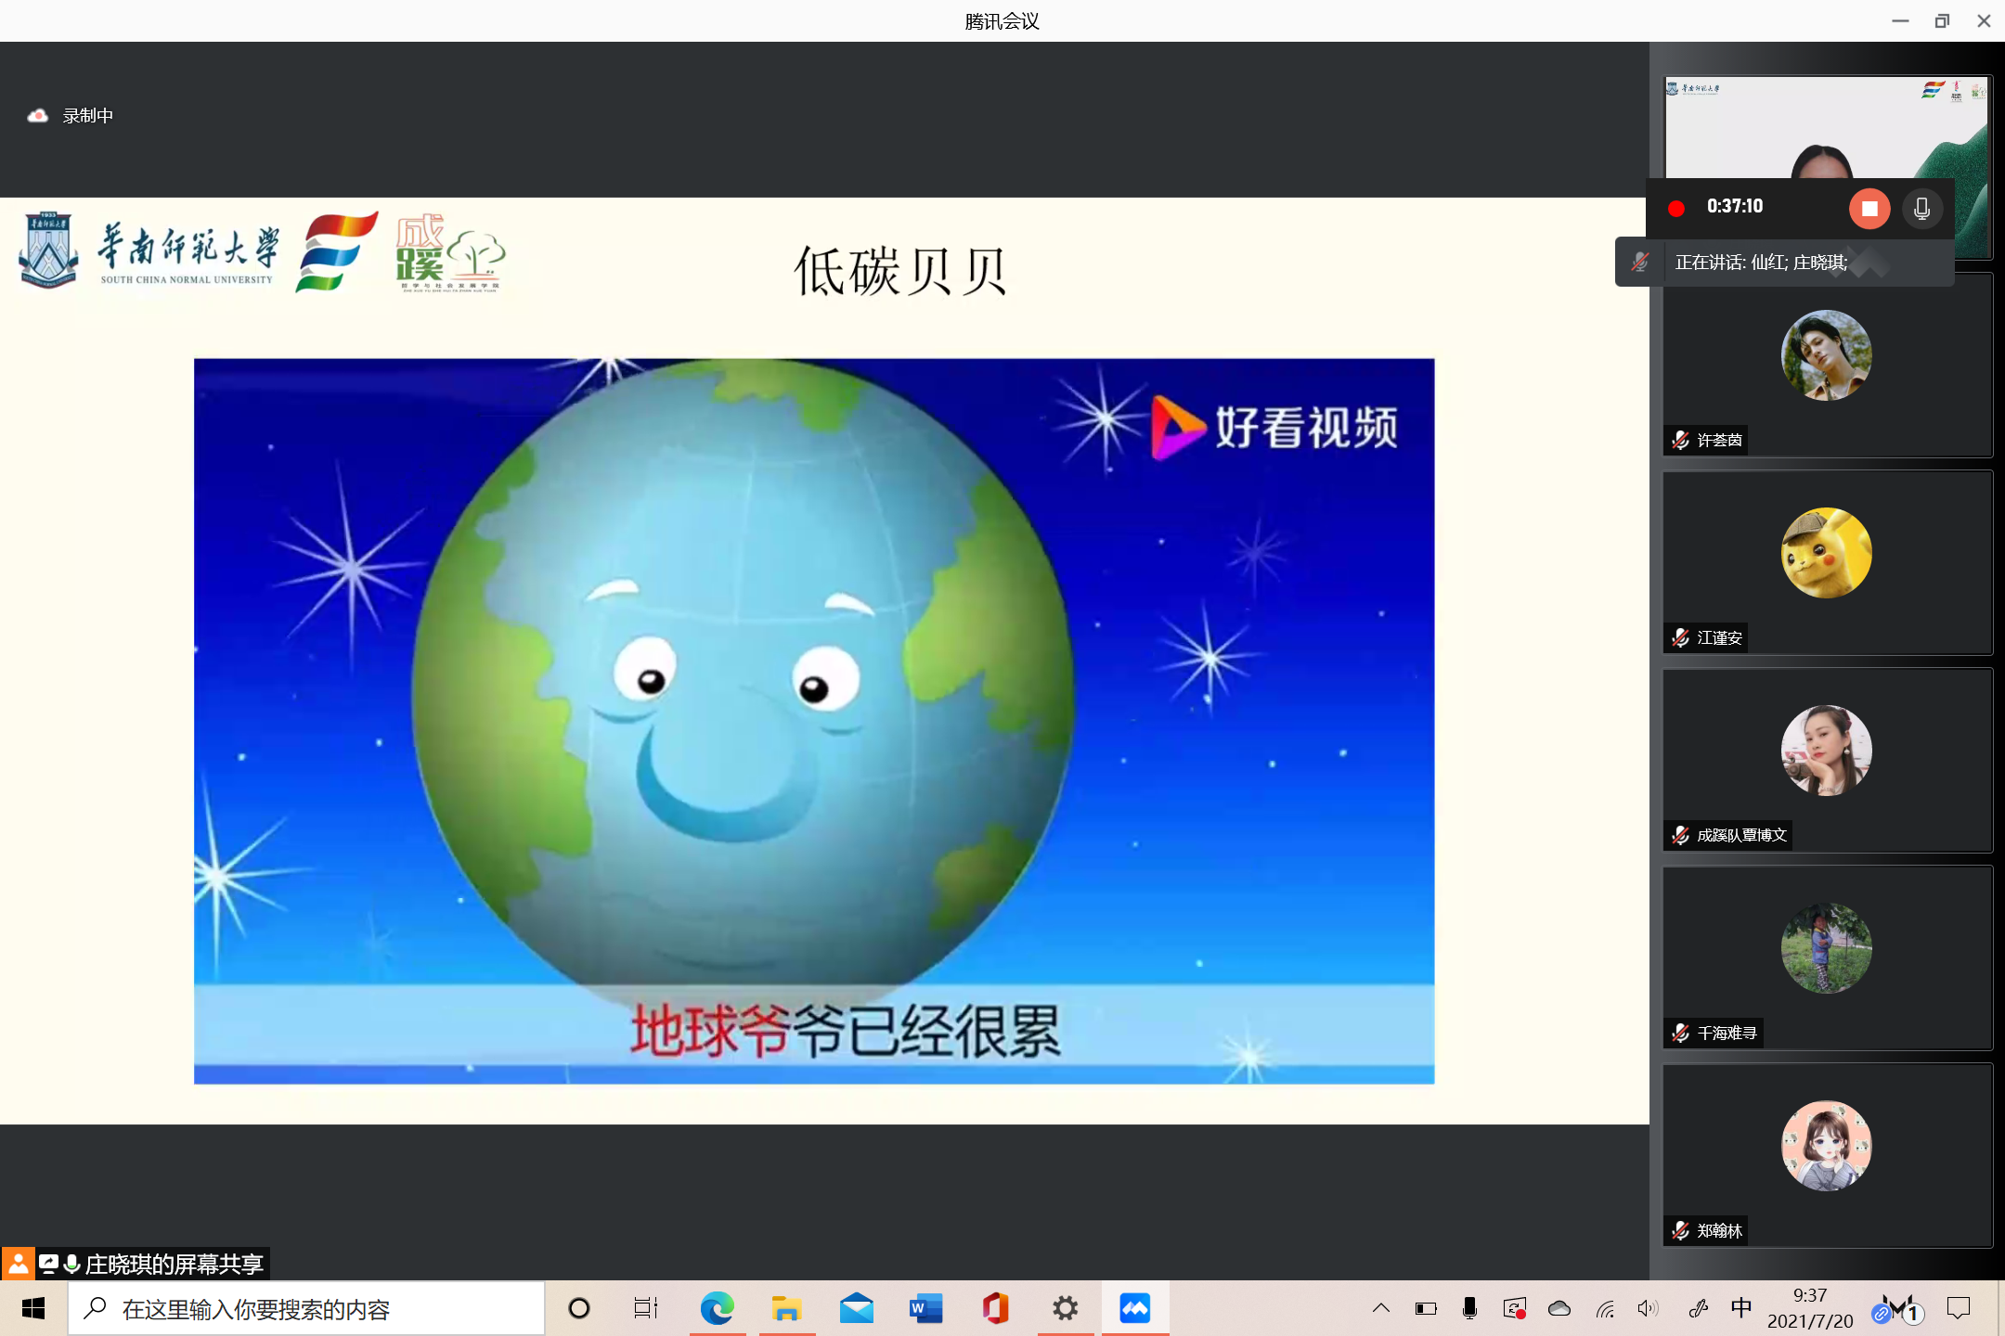
Task: Open File Explorer from taskbar
Action: (786, 1309)
